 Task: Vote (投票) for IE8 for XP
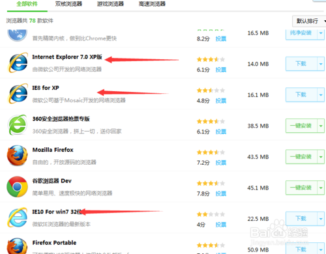point(221,101)
